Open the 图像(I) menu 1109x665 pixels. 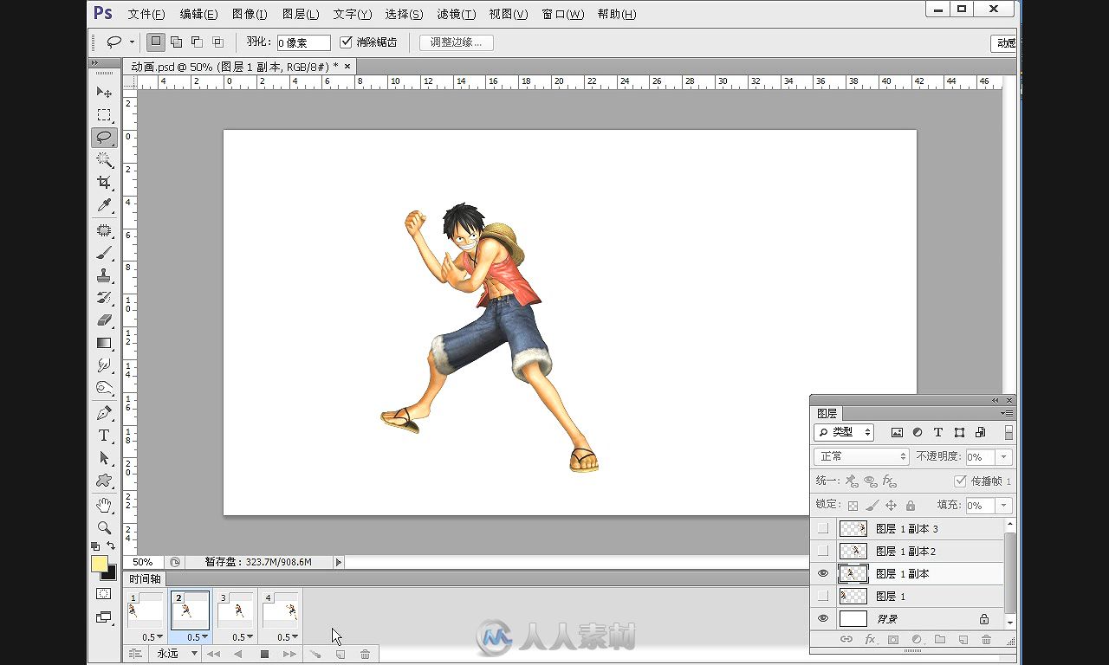250,14
